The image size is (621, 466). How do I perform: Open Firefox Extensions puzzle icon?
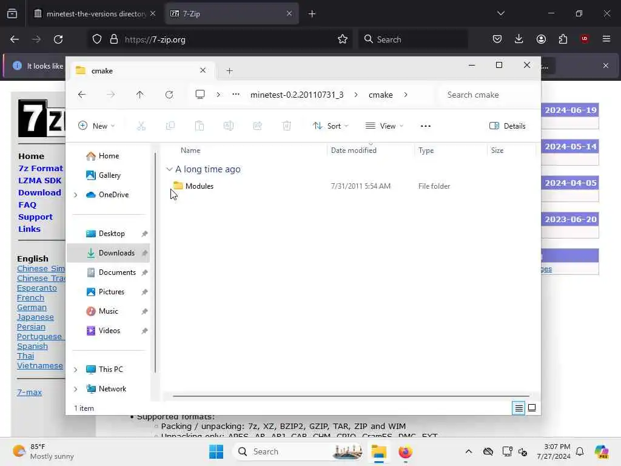563,39
